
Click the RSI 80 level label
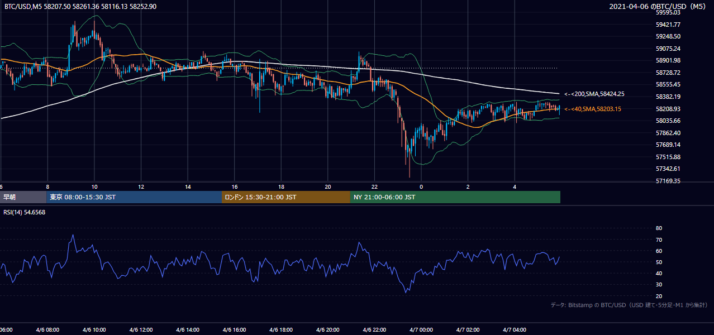659,228
